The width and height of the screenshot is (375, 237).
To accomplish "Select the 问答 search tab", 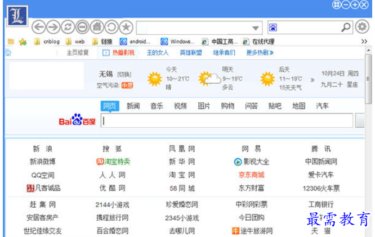I will click(x=251, y=106).
